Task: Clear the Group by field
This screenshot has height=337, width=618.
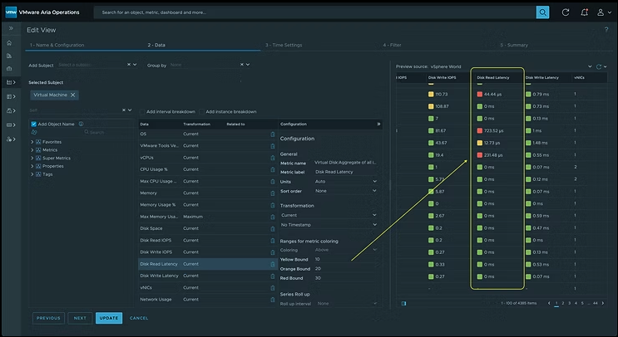Action: coord(242,65)
